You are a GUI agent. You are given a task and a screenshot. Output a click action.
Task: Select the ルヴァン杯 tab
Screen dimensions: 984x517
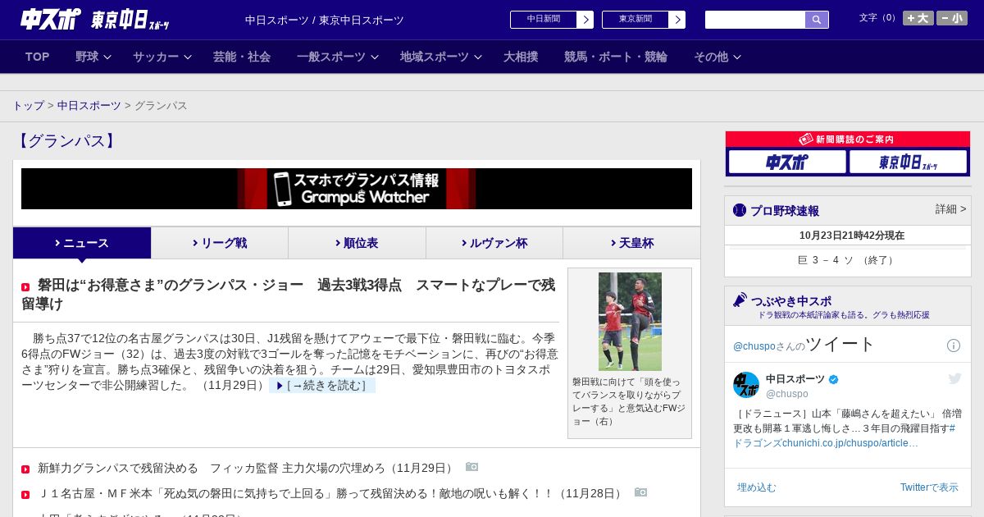494,243
